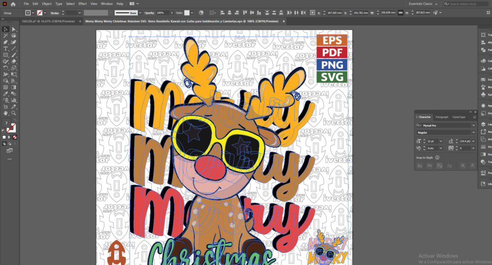Select the Curvature tool

coord(14,42)
